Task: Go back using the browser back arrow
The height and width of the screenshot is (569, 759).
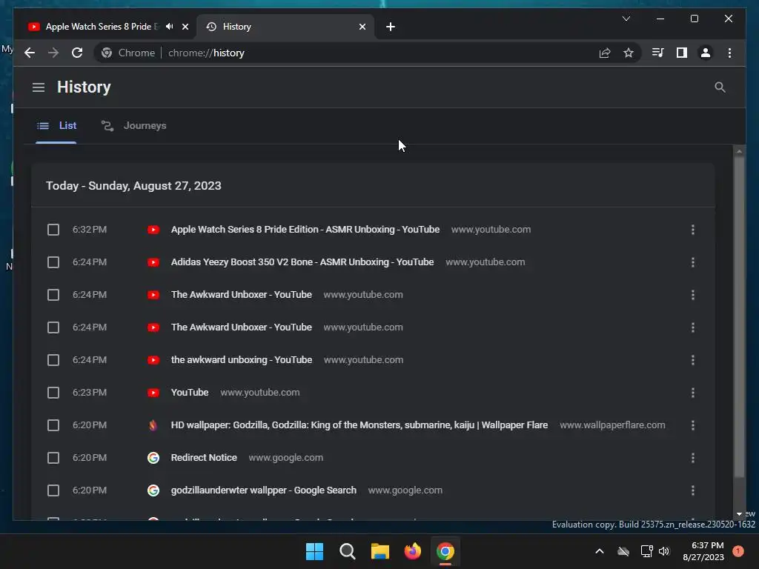Action: tap(30, 53)
